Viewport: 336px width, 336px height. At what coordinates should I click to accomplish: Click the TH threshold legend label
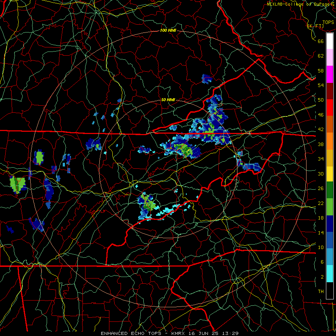coord(321,292)
